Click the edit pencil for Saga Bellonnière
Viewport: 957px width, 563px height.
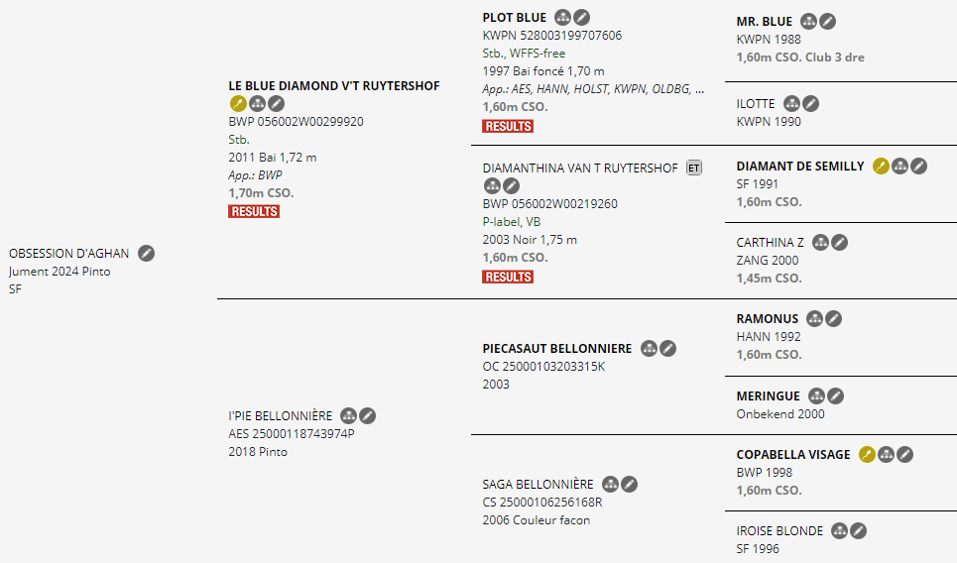tap(630, 485)
